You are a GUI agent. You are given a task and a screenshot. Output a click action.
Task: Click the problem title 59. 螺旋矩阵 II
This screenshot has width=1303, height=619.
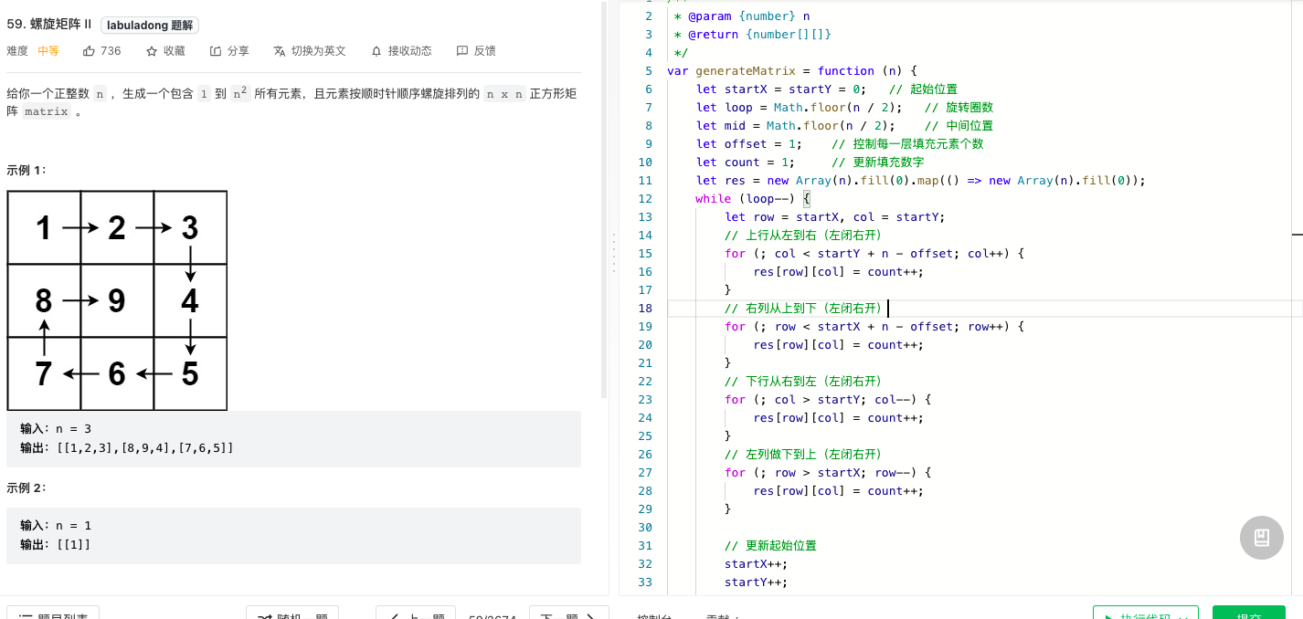49,25
